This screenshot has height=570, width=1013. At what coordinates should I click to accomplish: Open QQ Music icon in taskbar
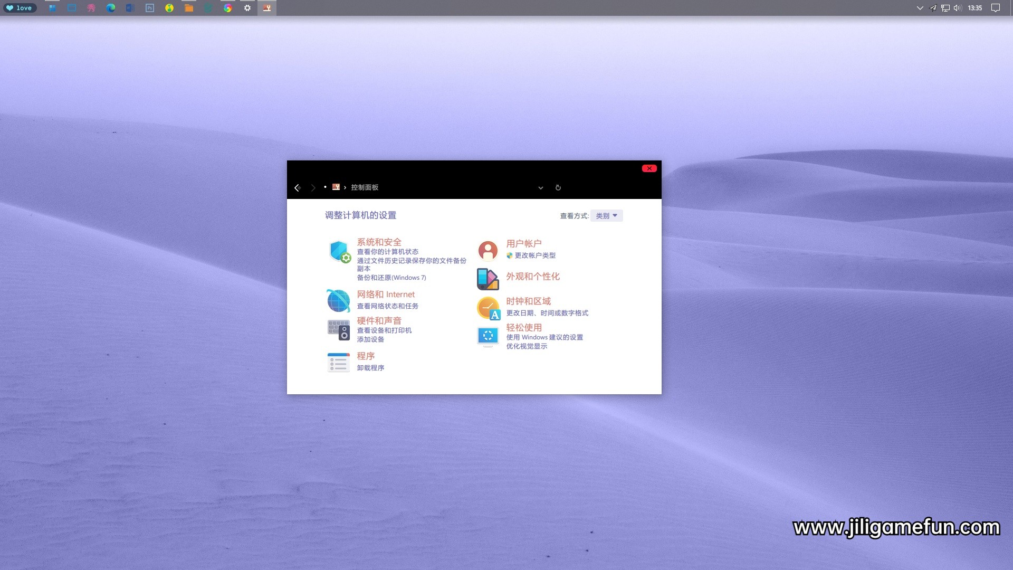pyautogui.click(x=169, y=8)
